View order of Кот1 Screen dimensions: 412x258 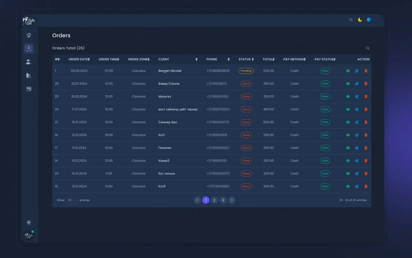click(x=348, y=135)
